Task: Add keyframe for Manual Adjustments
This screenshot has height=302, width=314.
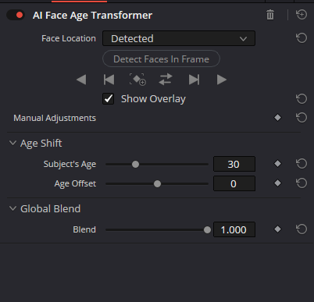Action: (x=277, y=118)
